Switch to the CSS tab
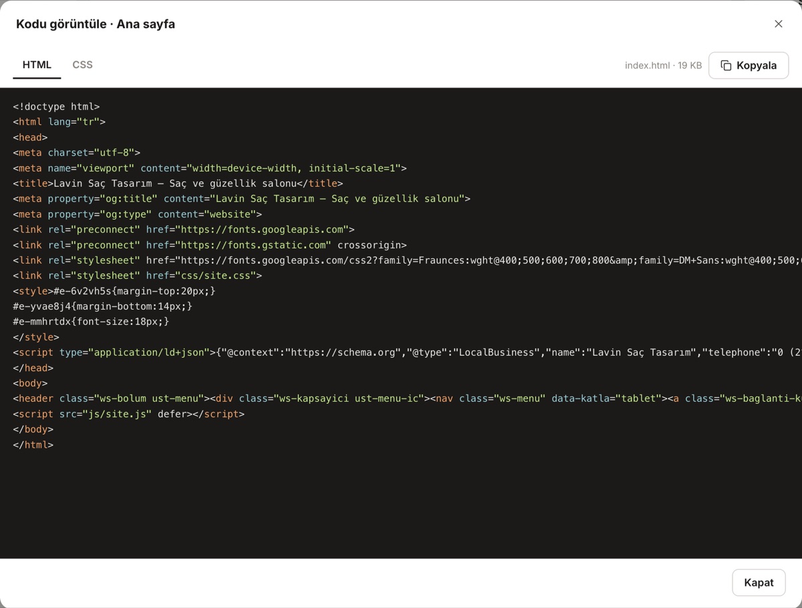 point(82,65)
